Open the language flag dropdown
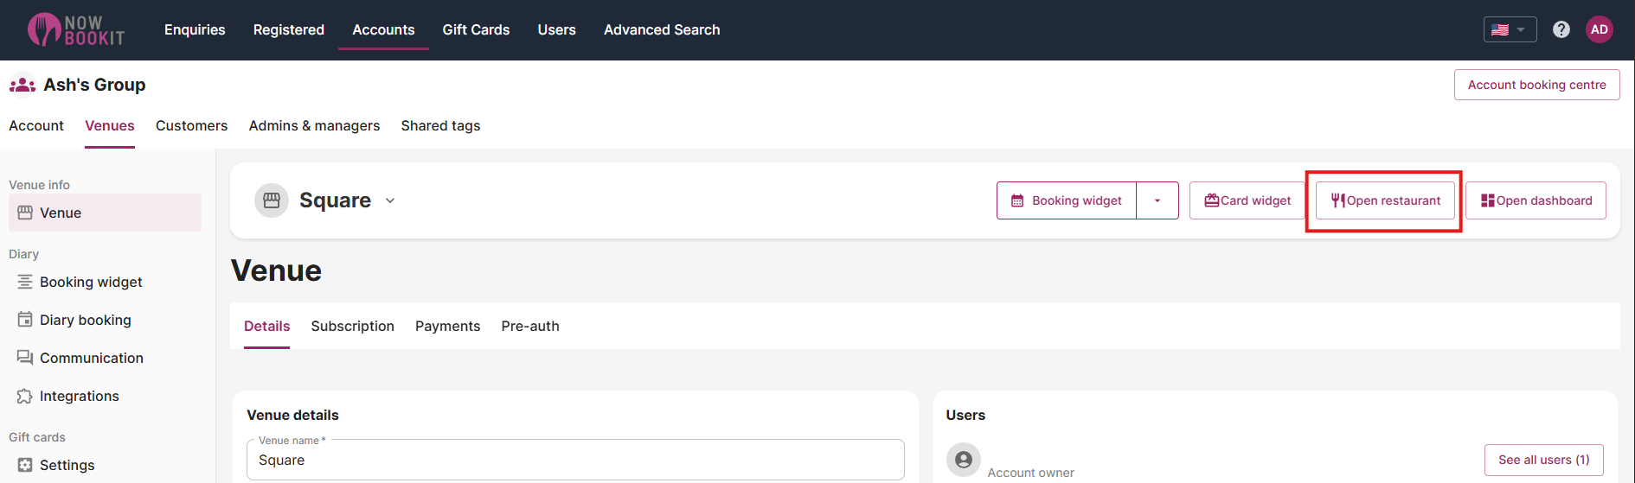 pos(1510,29)
